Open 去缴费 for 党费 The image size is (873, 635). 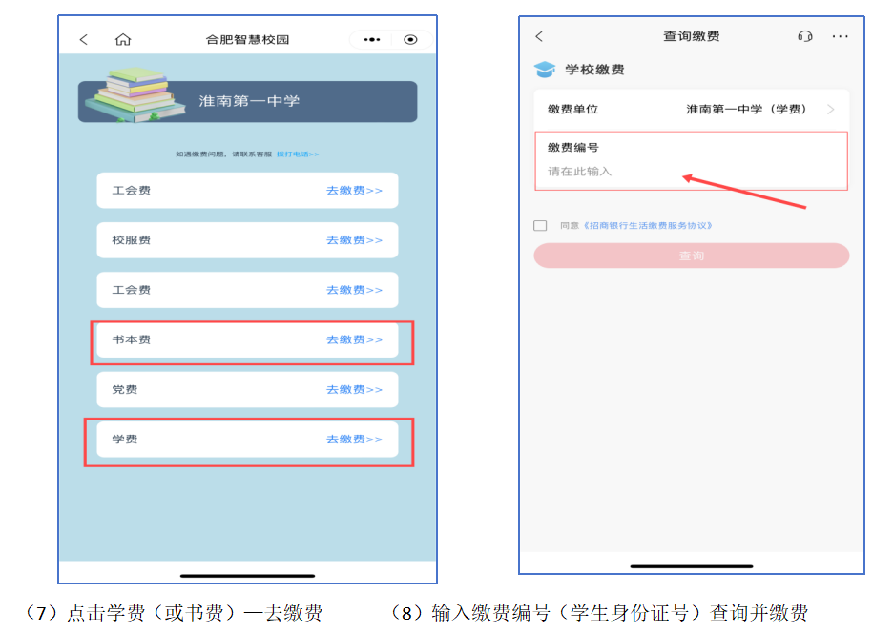354,390
